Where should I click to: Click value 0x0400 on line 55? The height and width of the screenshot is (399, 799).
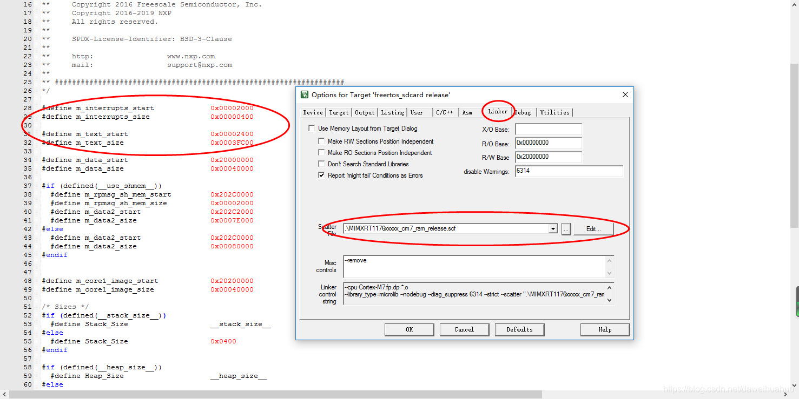pos(223,341)
